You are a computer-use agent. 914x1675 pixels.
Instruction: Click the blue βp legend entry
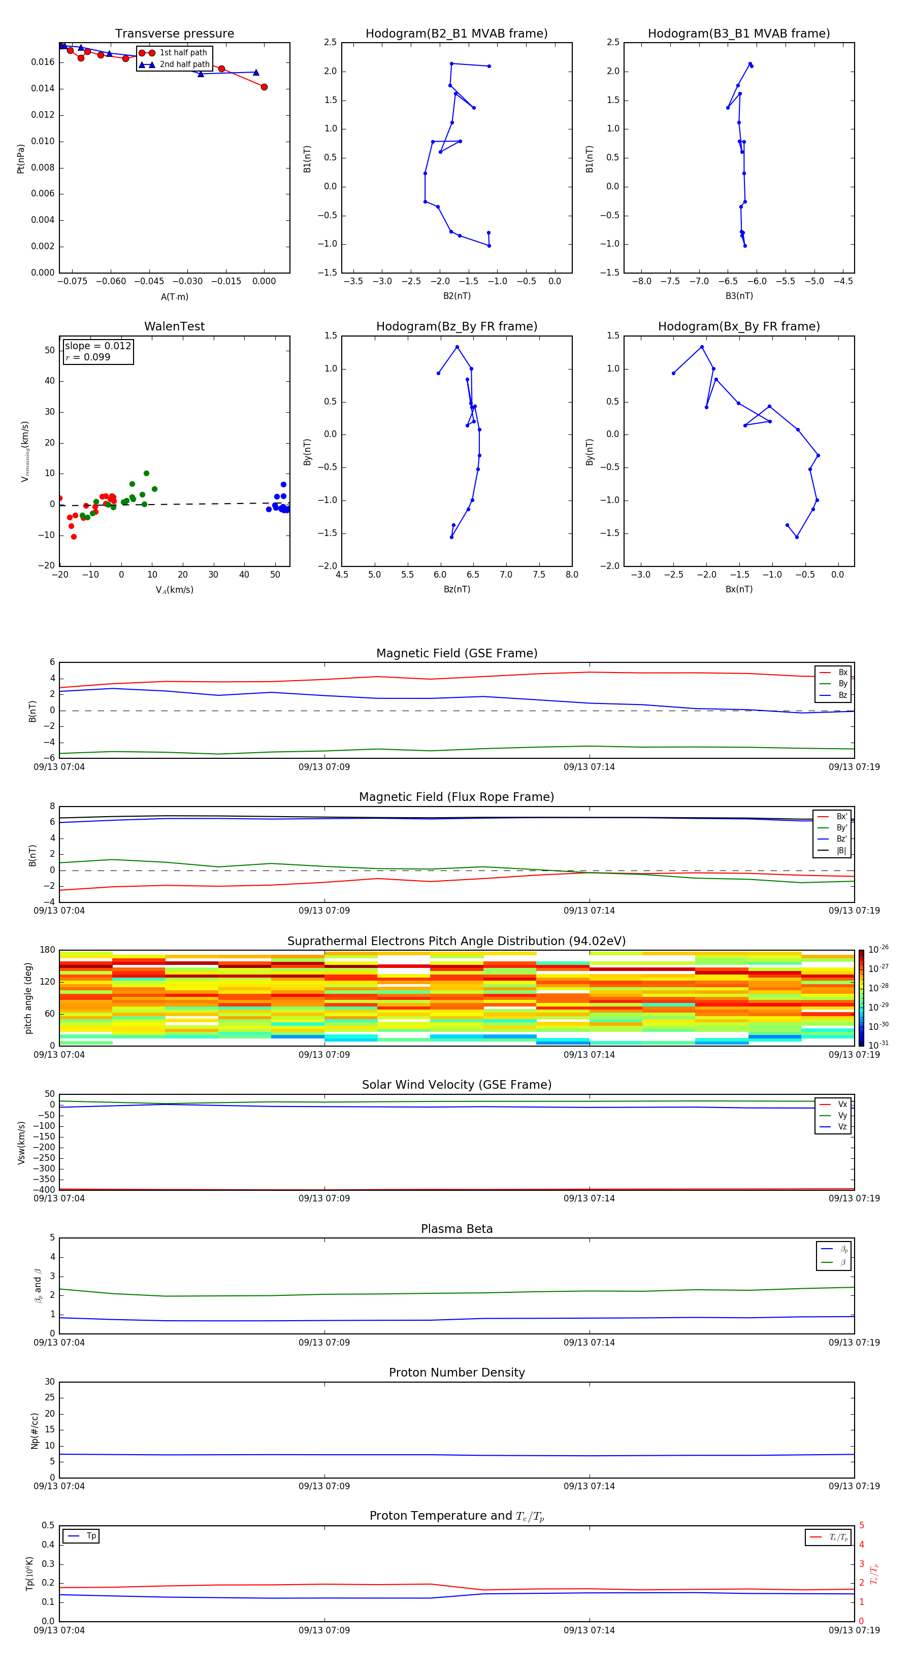click(835, 1249)
